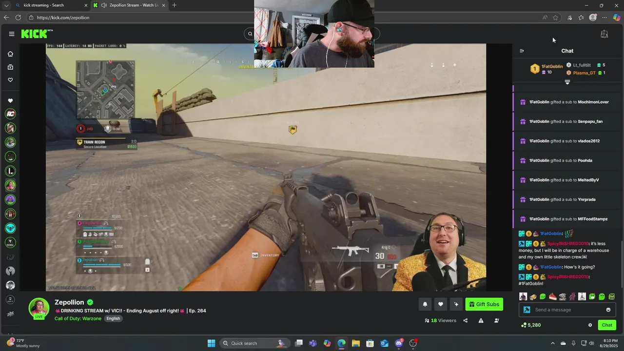Open Poohda username in chat
624x351 pixels.
tap(585, 160)
